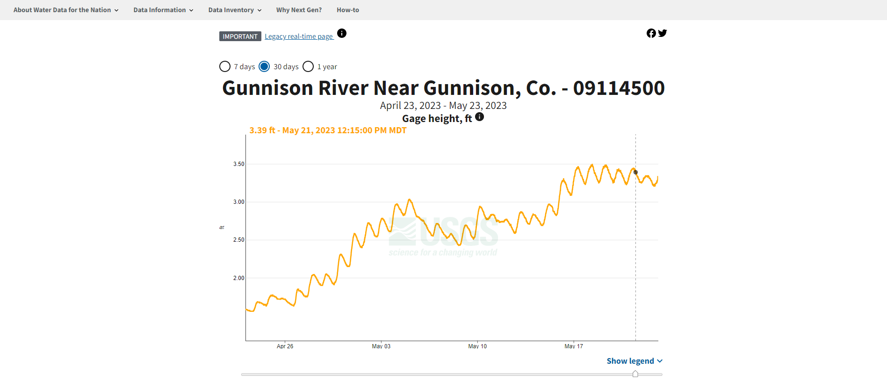This screenshot has width=887, height=381.
Task: Click the info icon beside Legacy real-time page
Action: pos(342,33)
